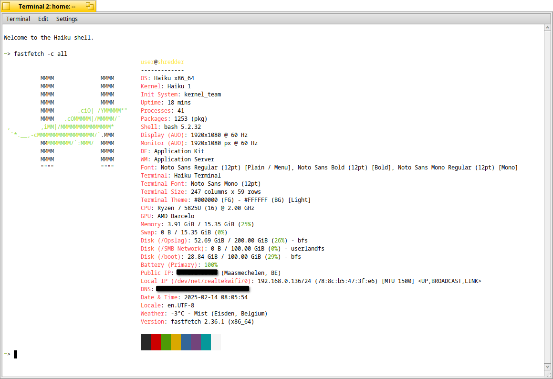Click the 'Public IP' line
The width and height of the screenshot is (553, 379).
point(211,273)
